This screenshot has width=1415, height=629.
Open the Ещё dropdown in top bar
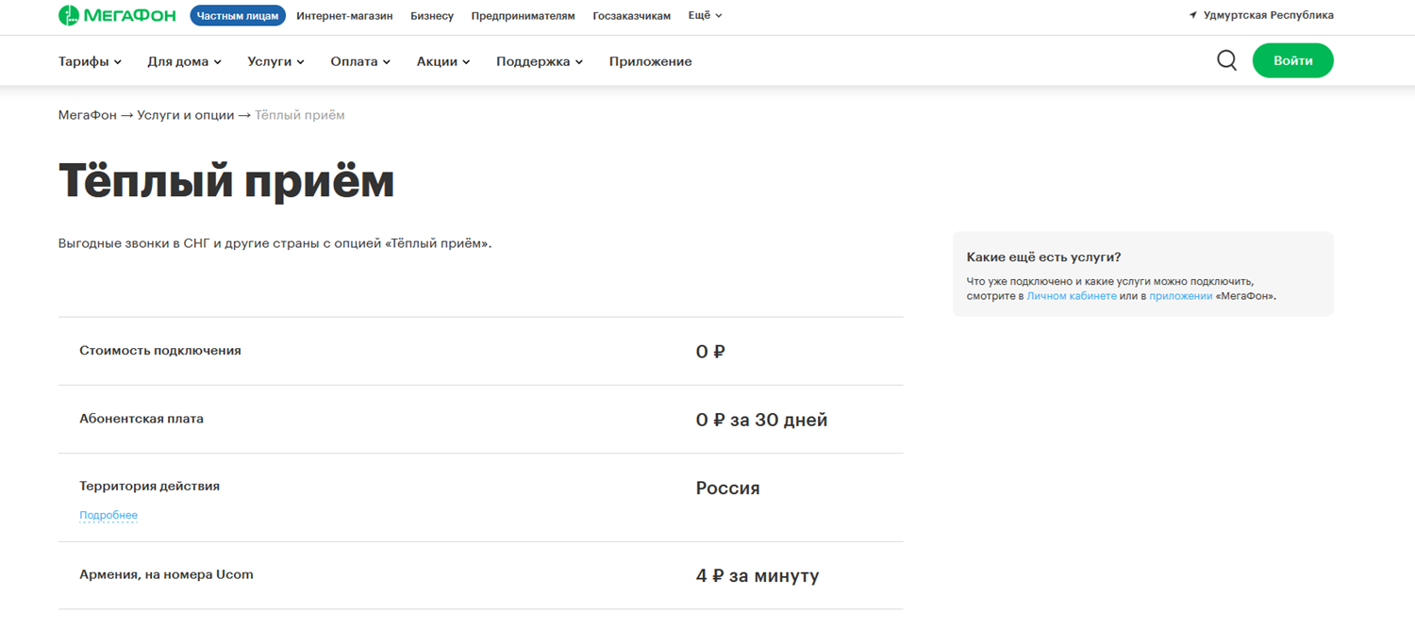click(x=705, y=15)
